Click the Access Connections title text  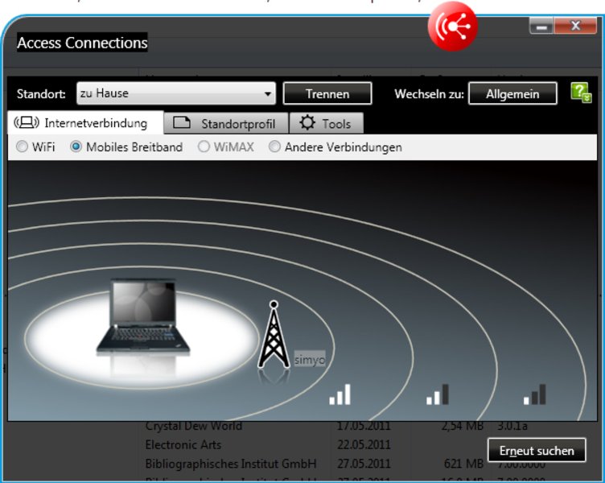(x=82, y=43)
